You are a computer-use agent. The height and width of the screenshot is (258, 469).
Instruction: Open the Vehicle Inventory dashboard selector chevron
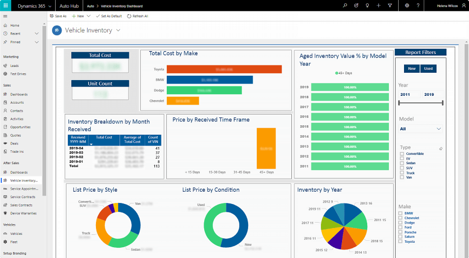pos(118,30)
